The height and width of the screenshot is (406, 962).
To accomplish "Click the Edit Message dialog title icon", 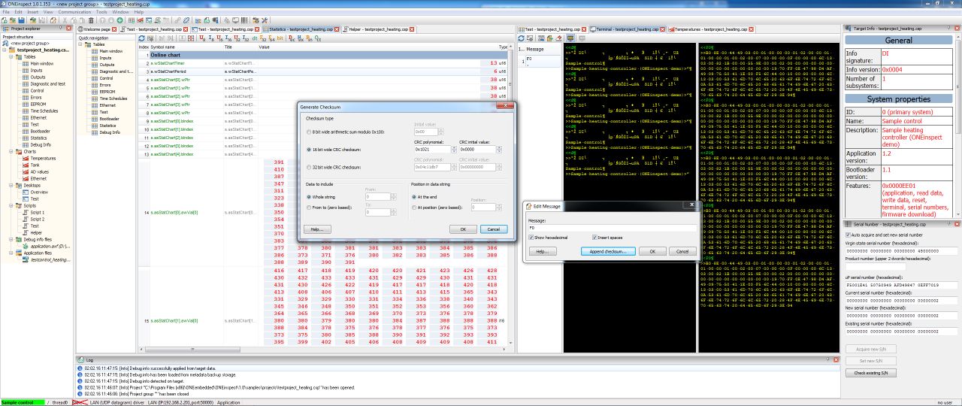I will [528, 205].
